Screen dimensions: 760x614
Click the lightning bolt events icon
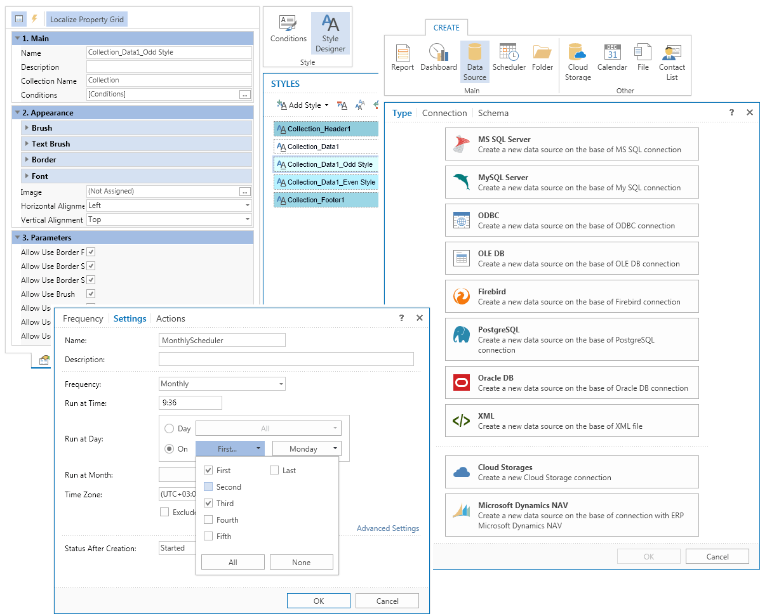pyautogui.click(x=34, y=19)
